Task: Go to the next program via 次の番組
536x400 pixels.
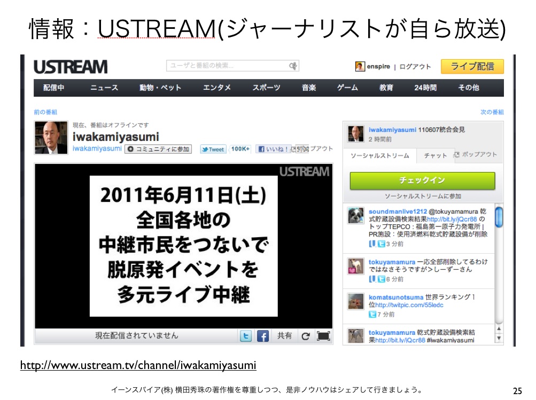Action: pyautogui.click(x=492, y=112)
